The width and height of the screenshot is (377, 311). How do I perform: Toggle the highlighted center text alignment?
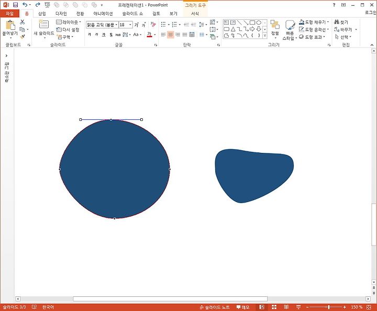[x=171, y=35]
